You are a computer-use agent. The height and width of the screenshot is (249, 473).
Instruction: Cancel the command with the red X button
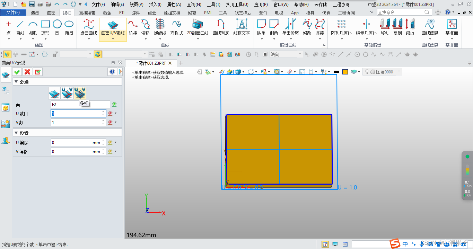point(27,72)
